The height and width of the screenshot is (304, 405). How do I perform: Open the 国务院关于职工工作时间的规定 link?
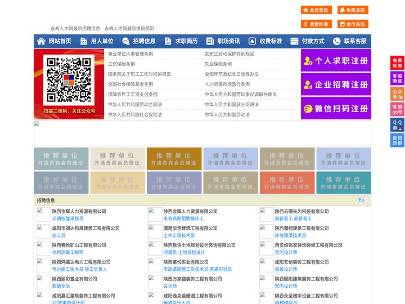coord(139,74)
